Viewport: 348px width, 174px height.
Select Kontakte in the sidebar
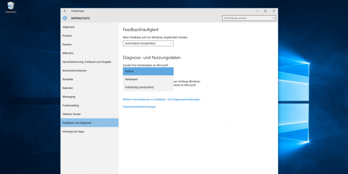point(89,79)
